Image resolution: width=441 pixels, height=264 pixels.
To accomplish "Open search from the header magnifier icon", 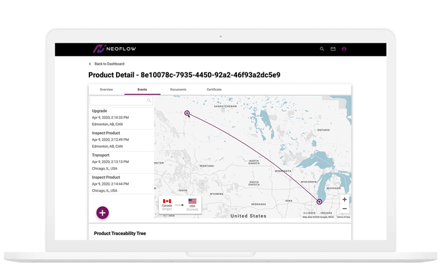I will [322, 49].
